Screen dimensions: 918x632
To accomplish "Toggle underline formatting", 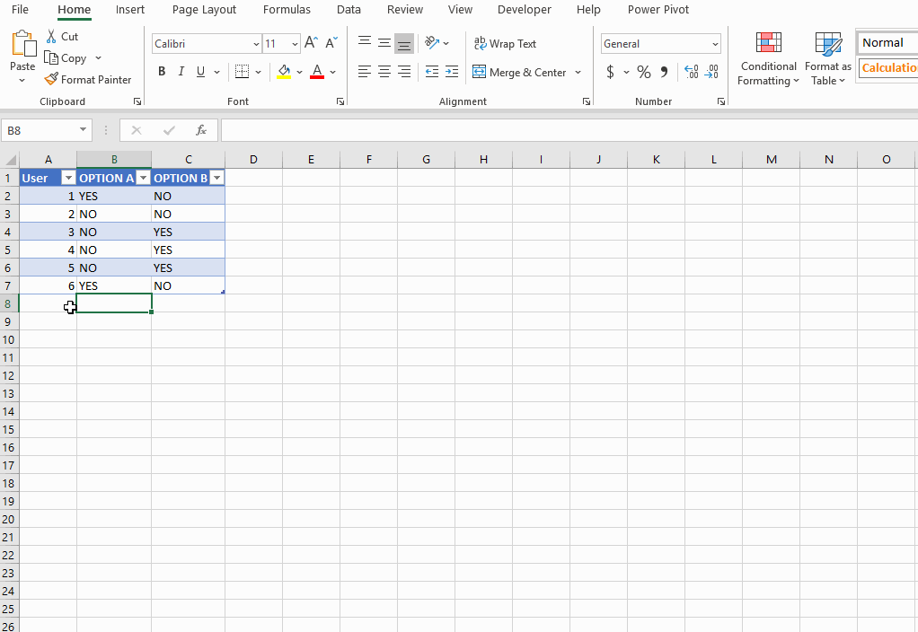I will pos(199,72).
